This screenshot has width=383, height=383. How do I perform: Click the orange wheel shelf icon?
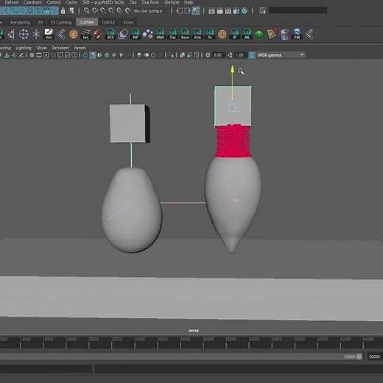pos(222,34)
